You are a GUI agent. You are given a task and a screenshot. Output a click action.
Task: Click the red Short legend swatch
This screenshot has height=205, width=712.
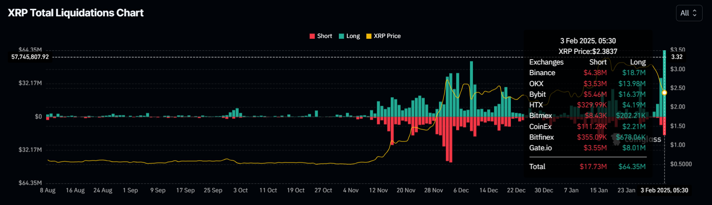coord(312,36)
